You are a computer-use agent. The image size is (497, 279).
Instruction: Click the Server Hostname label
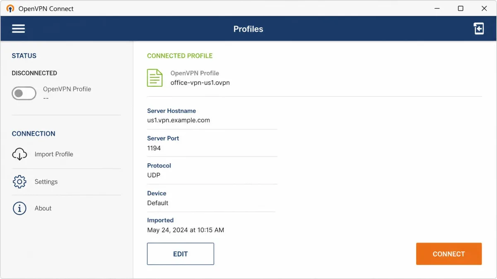(x=171, y=111)
